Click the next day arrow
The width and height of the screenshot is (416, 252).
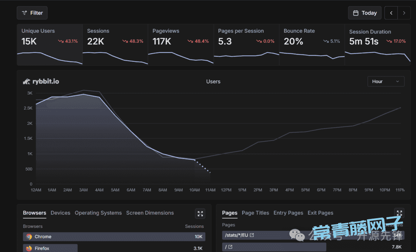coord(404,13)
